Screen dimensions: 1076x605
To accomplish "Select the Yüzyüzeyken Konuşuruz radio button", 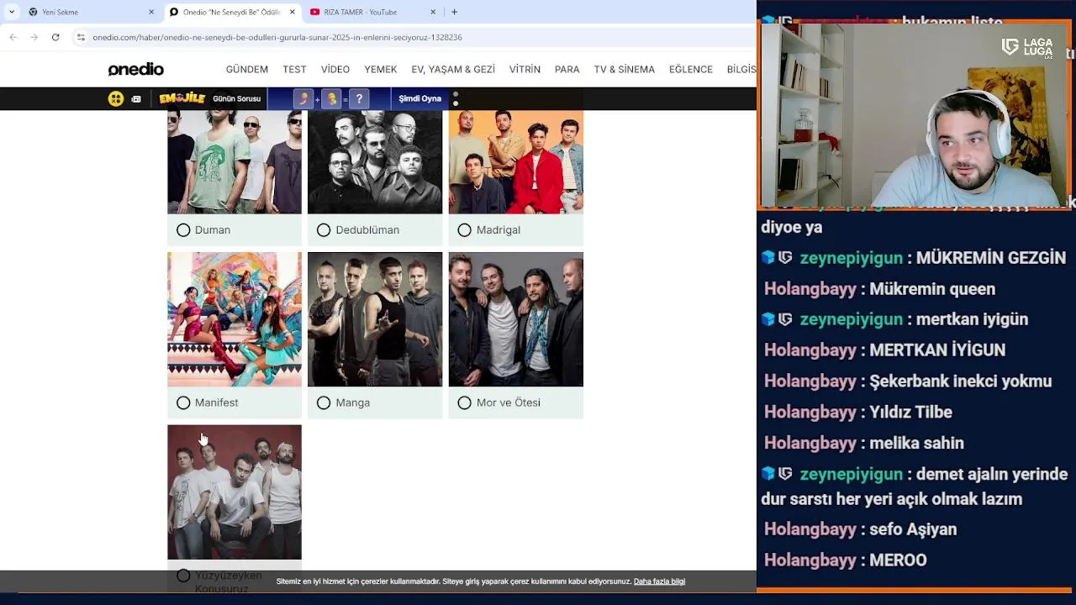I will (183, 576).
